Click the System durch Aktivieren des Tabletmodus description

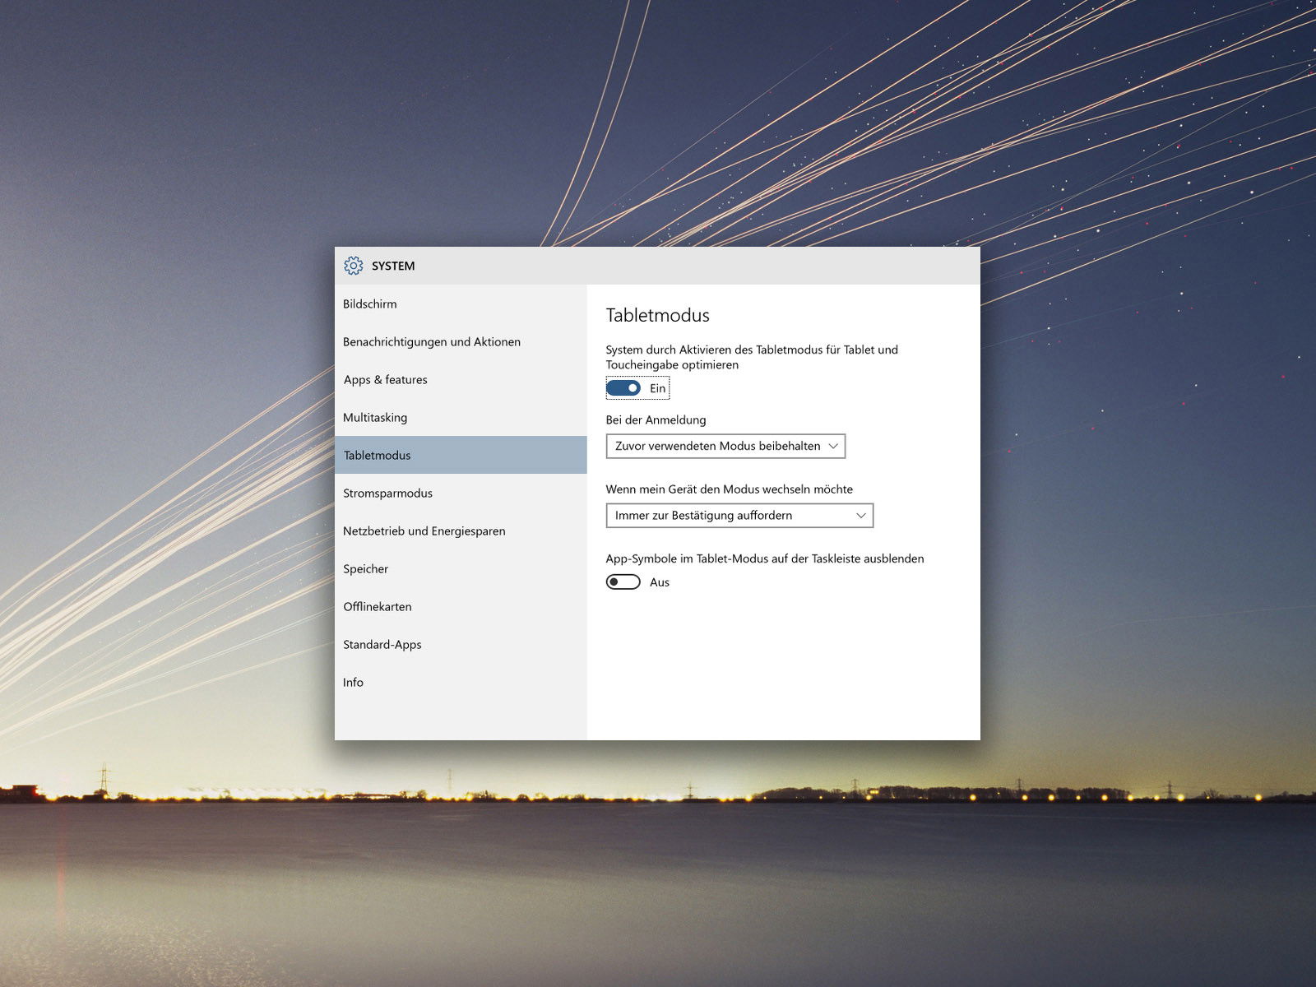752,357
